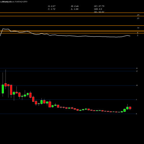Select the open value O: 2.37
The height and width of the screenshot is (144, 144).
click(x=52, y=6)
